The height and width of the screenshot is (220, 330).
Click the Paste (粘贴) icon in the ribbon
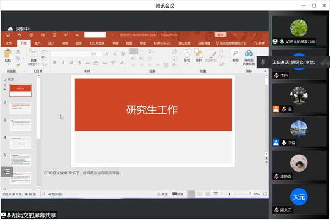[x=8, y=55]
